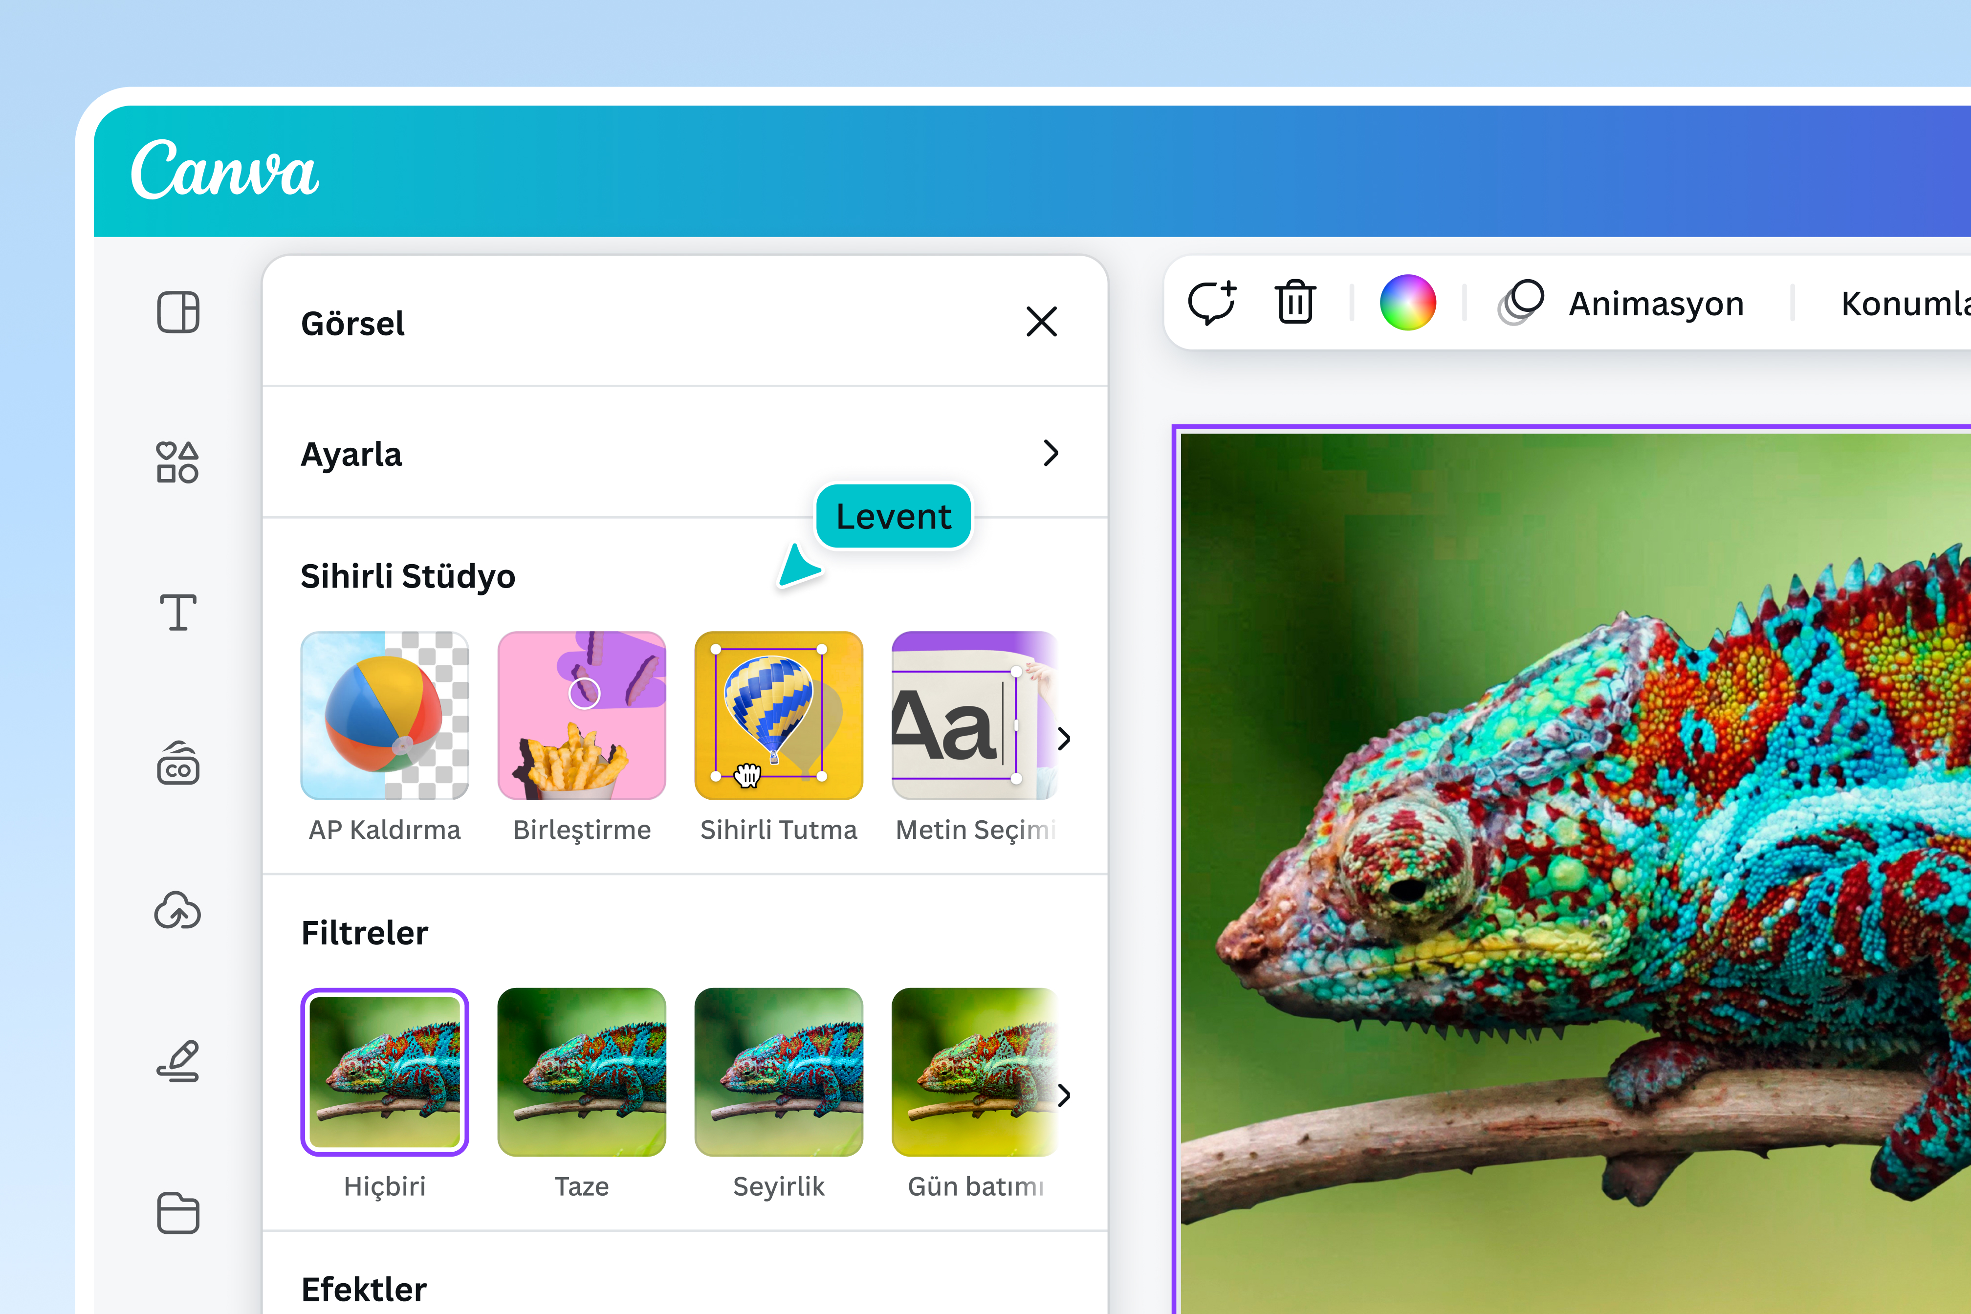The image size is (1971, 1314).
Task: Open the Design templates sidebar icon
Action: point(177,312)
